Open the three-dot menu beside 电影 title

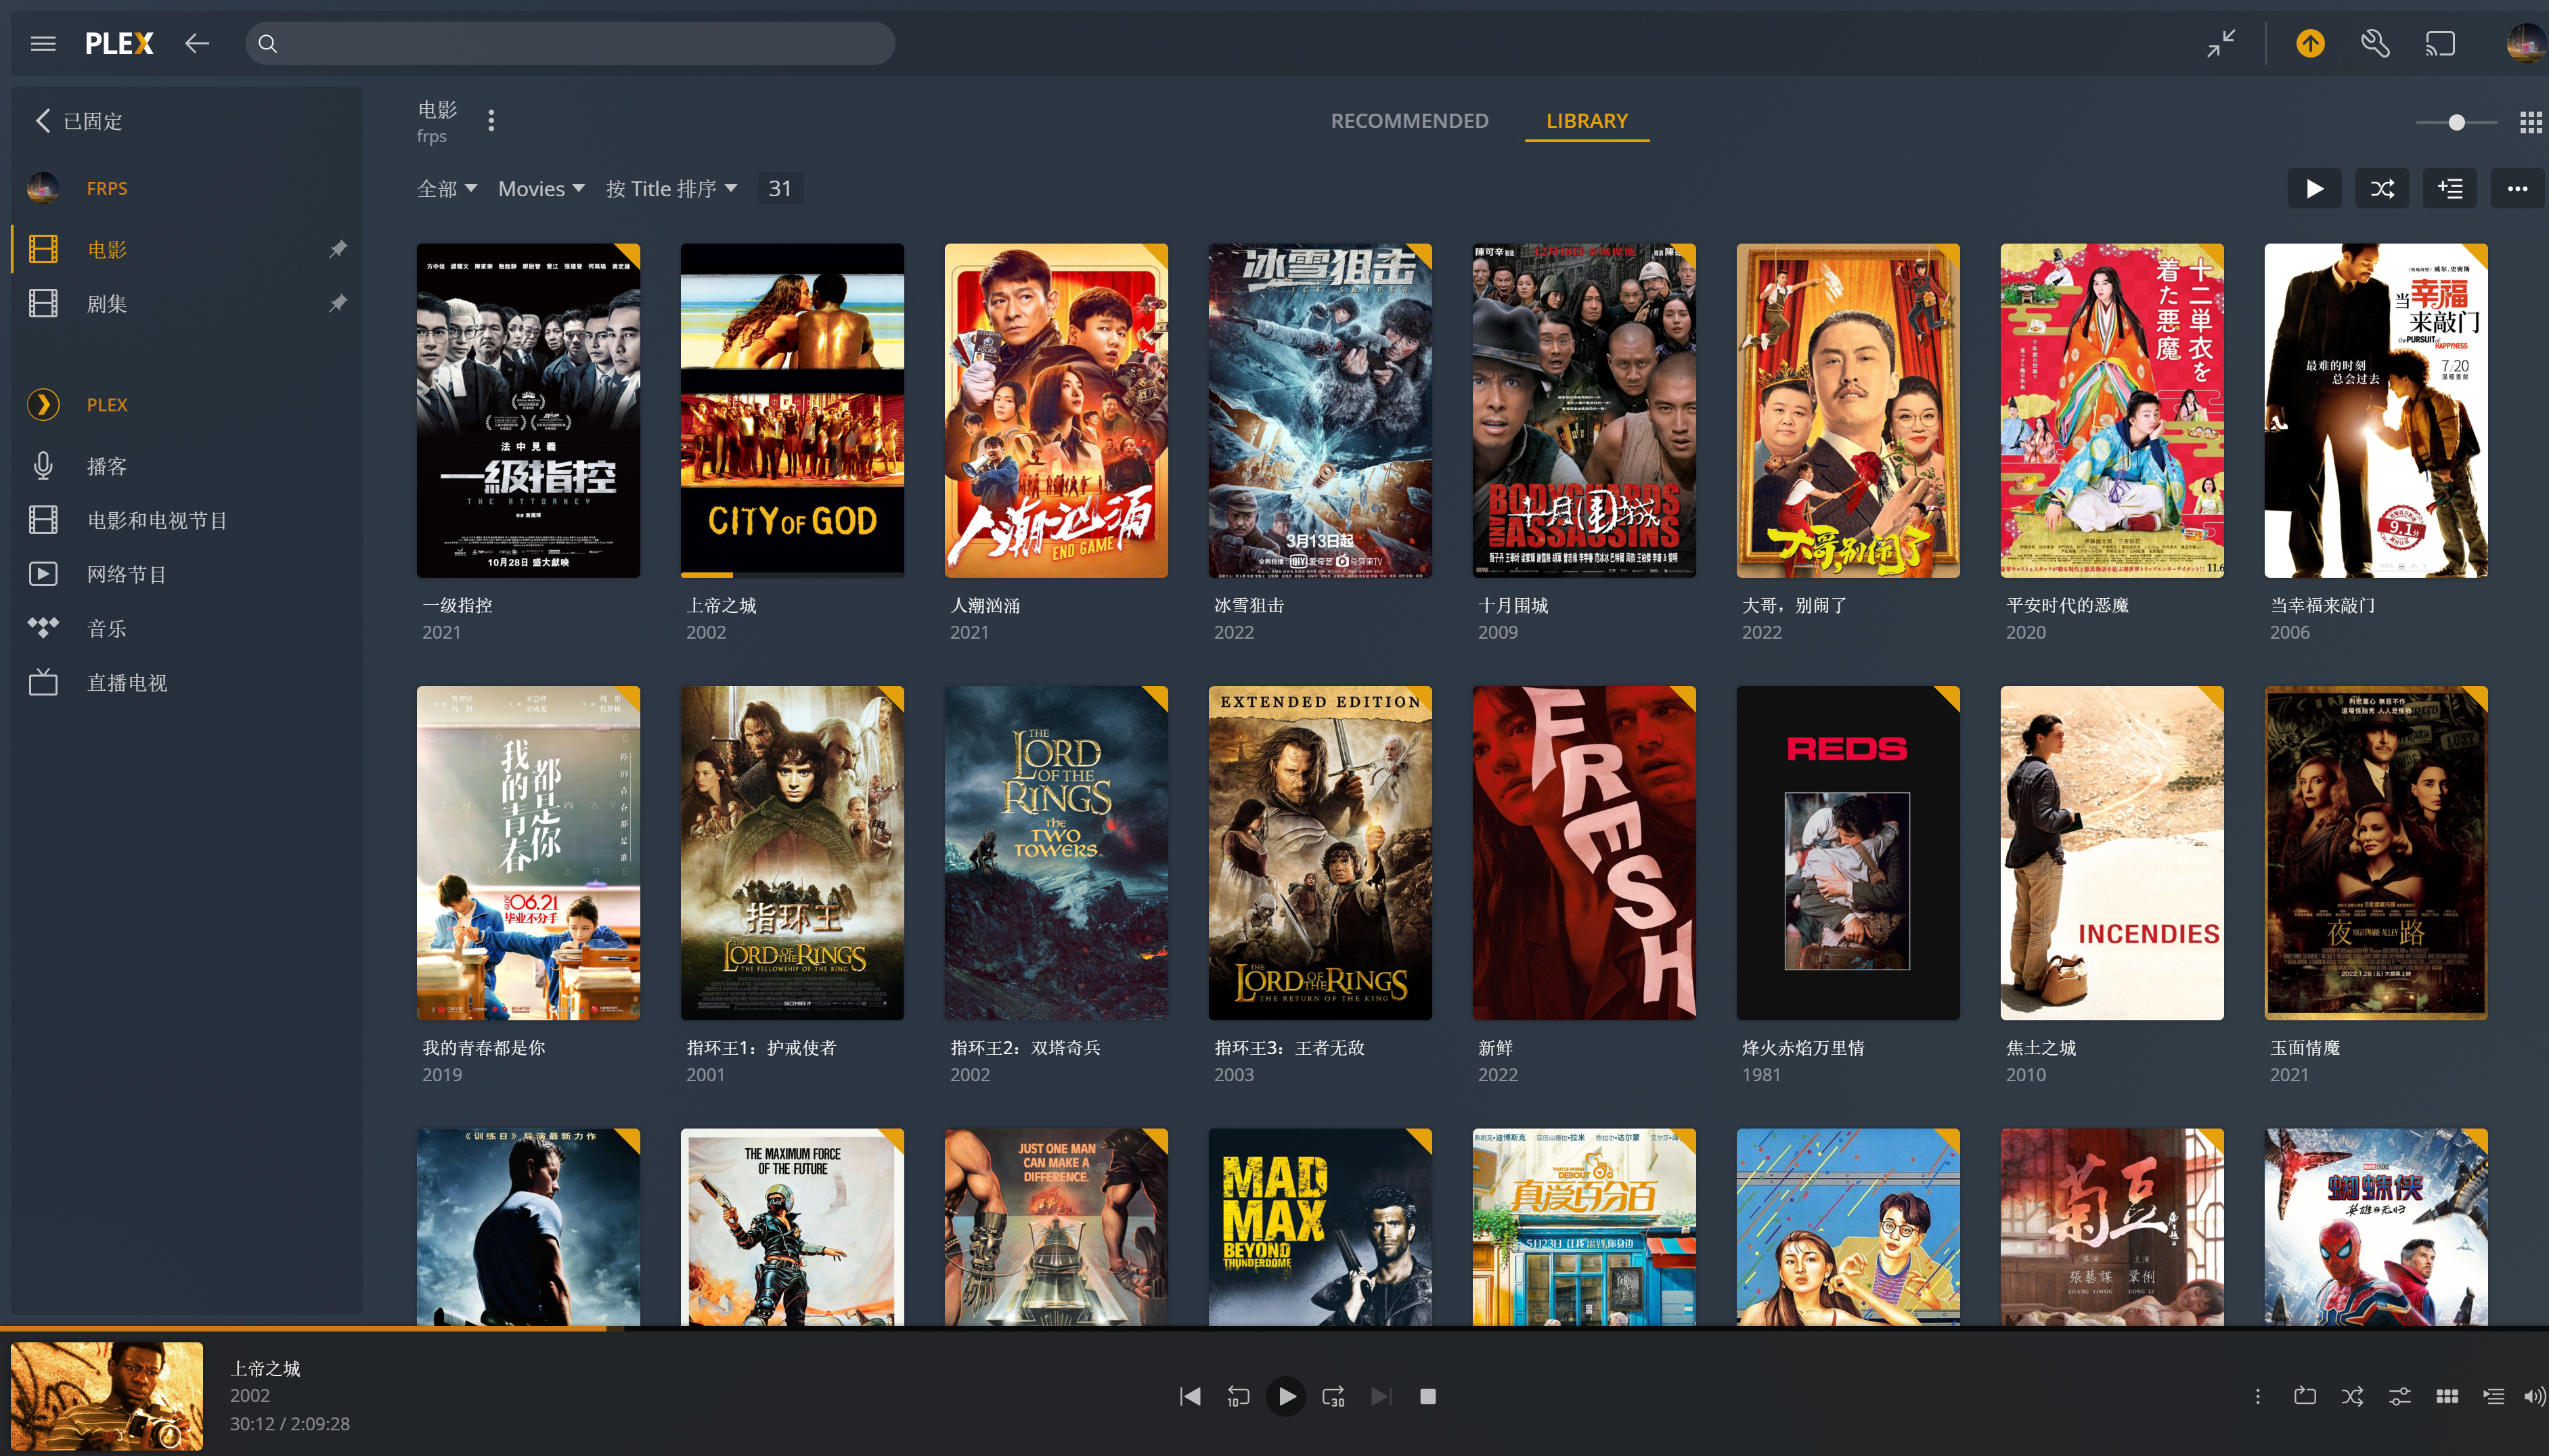point(490,121)
